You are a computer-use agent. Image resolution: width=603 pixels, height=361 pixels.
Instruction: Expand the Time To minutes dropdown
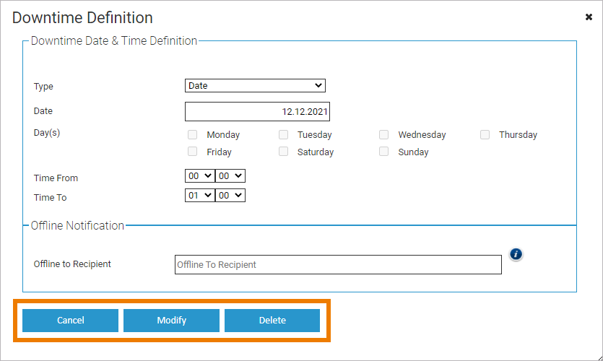tap(230, 196)
